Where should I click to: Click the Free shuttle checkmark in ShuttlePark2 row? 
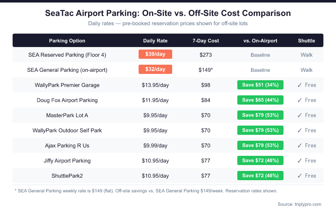[x=299, y=176]
